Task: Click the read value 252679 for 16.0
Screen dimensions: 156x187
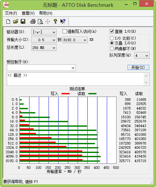Action: point(140,121)
